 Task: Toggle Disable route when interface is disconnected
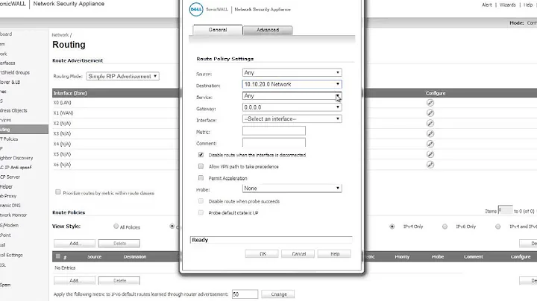tap(201, 155)
